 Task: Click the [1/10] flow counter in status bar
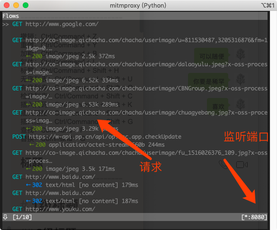(22, 217)
